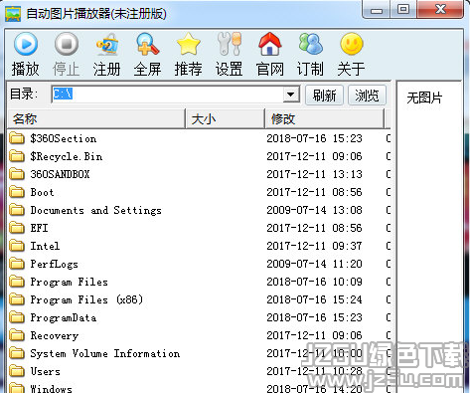
Task: Select the ProgramData folder icon
Action: pyautogui.click(x=17, y=317)
